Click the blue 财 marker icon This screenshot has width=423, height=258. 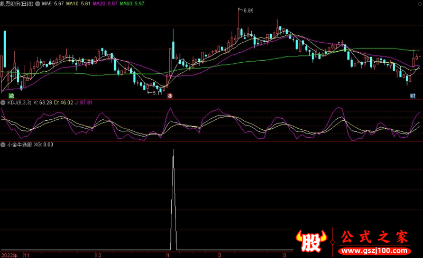(412, 96)
